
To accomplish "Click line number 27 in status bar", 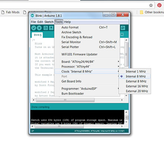I will 33,131.
